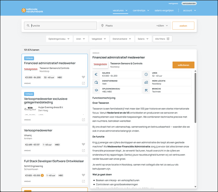
Task: Click the salary info icon next to €3.825 - €5.055
Action: pyautogui.click(x=42, y=176)
